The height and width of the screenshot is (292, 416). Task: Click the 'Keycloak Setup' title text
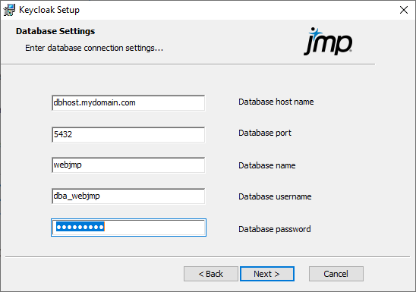(49, 10)
